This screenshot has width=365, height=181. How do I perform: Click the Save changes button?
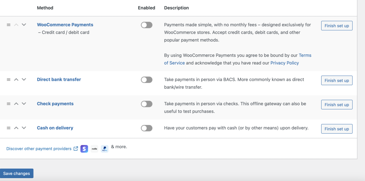(x=16, y=173)
